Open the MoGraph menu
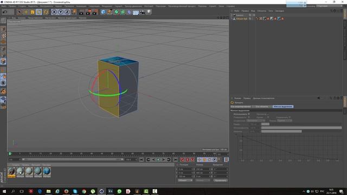Image resolution: width=347 pixels, height=195 pixels. 149,6
